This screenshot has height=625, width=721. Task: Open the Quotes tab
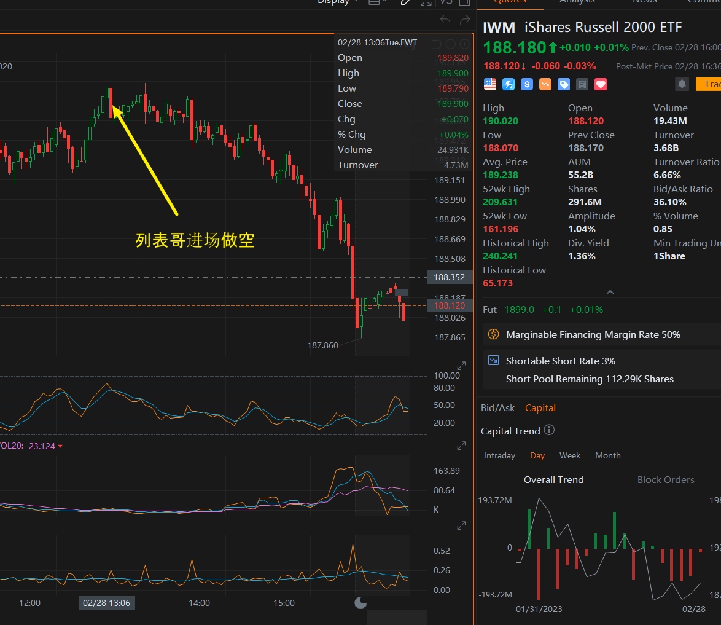(510, 2)
